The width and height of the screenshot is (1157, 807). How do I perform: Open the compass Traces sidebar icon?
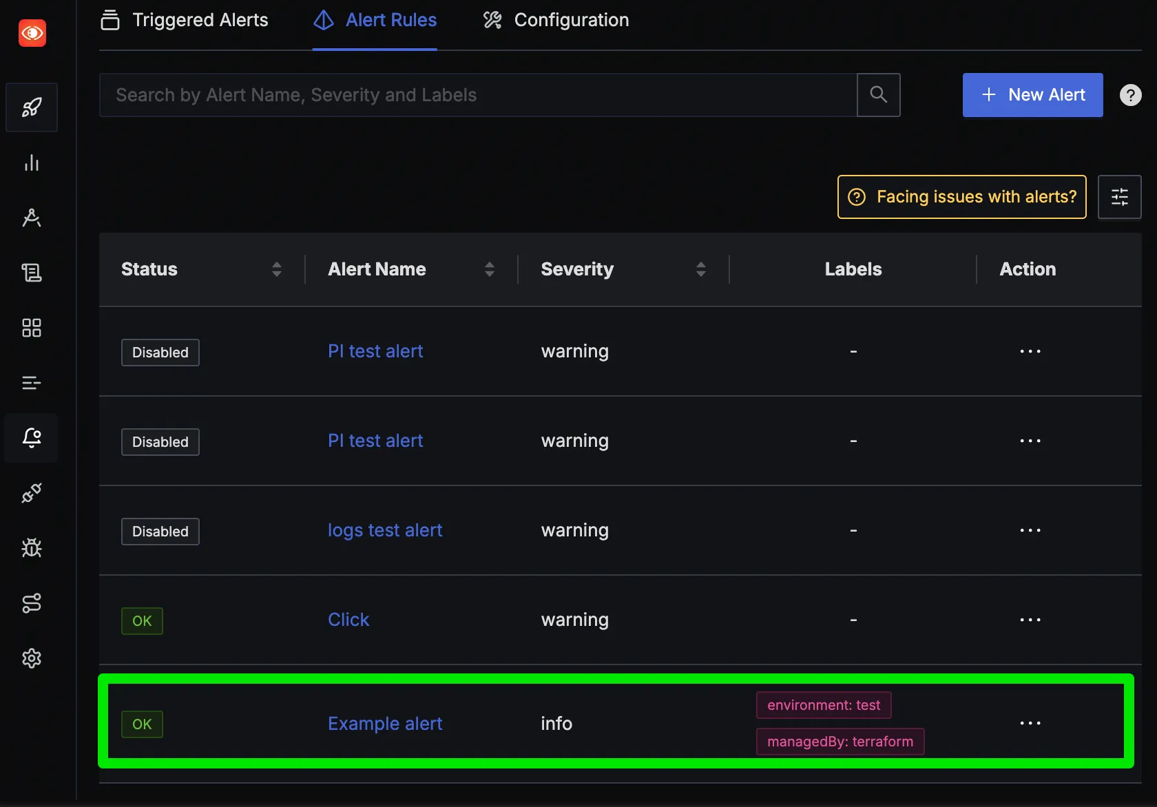[32, 218]
